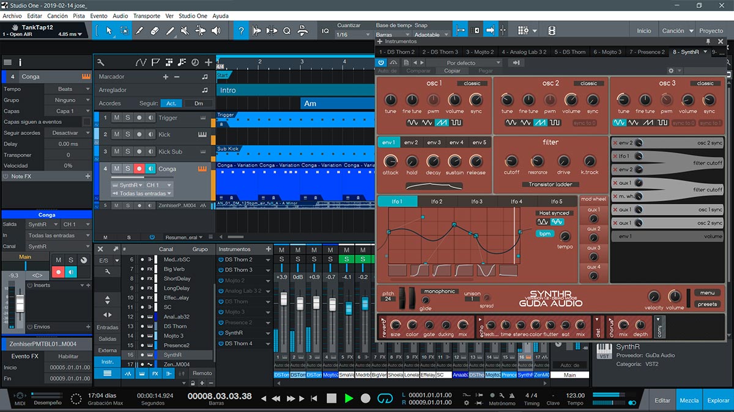This screenshot has height=412, width=734.
Task: Select the Mute tool icon
Action: point(185,30)
